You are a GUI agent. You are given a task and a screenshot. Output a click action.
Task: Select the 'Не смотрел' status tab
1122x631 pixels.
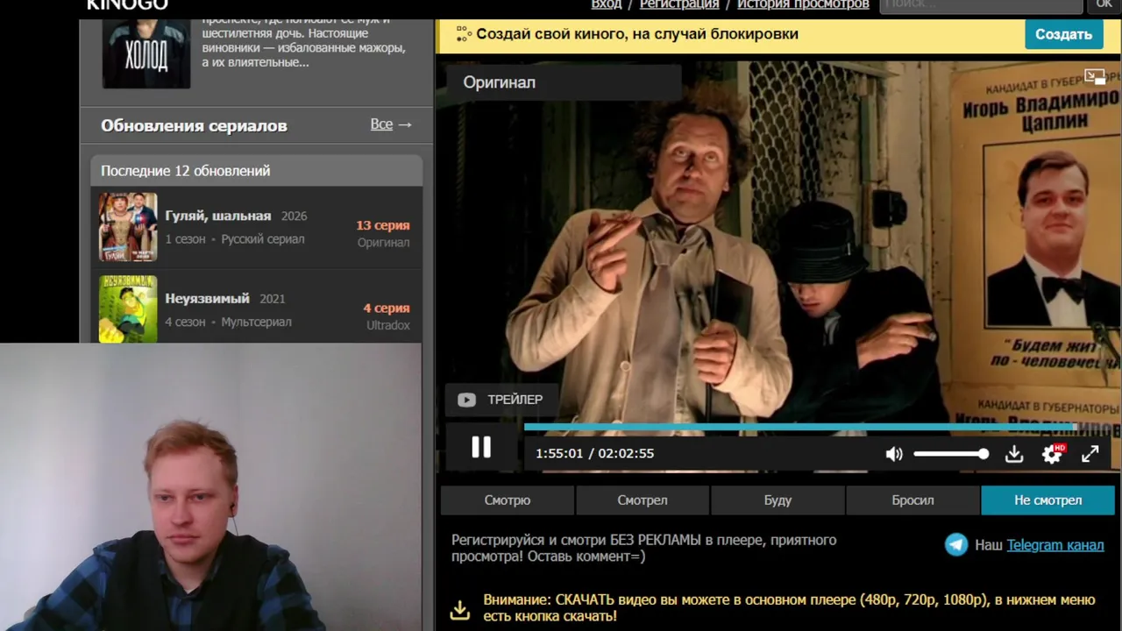click(x=1048, y=500)
